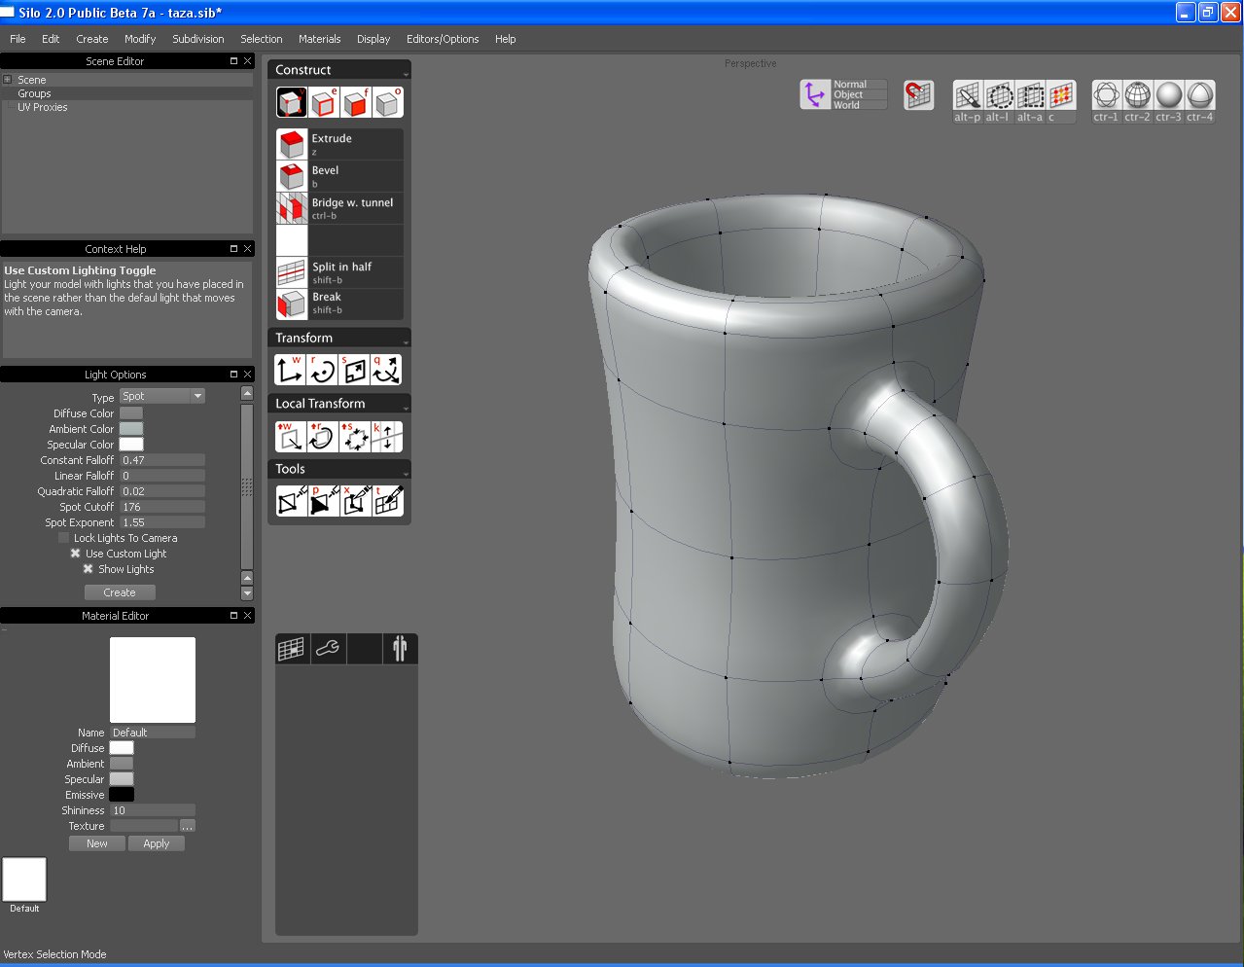Viewport: 1244px width, 967px height.
Task: Click the Apply material button
Action: coord(157,843)
